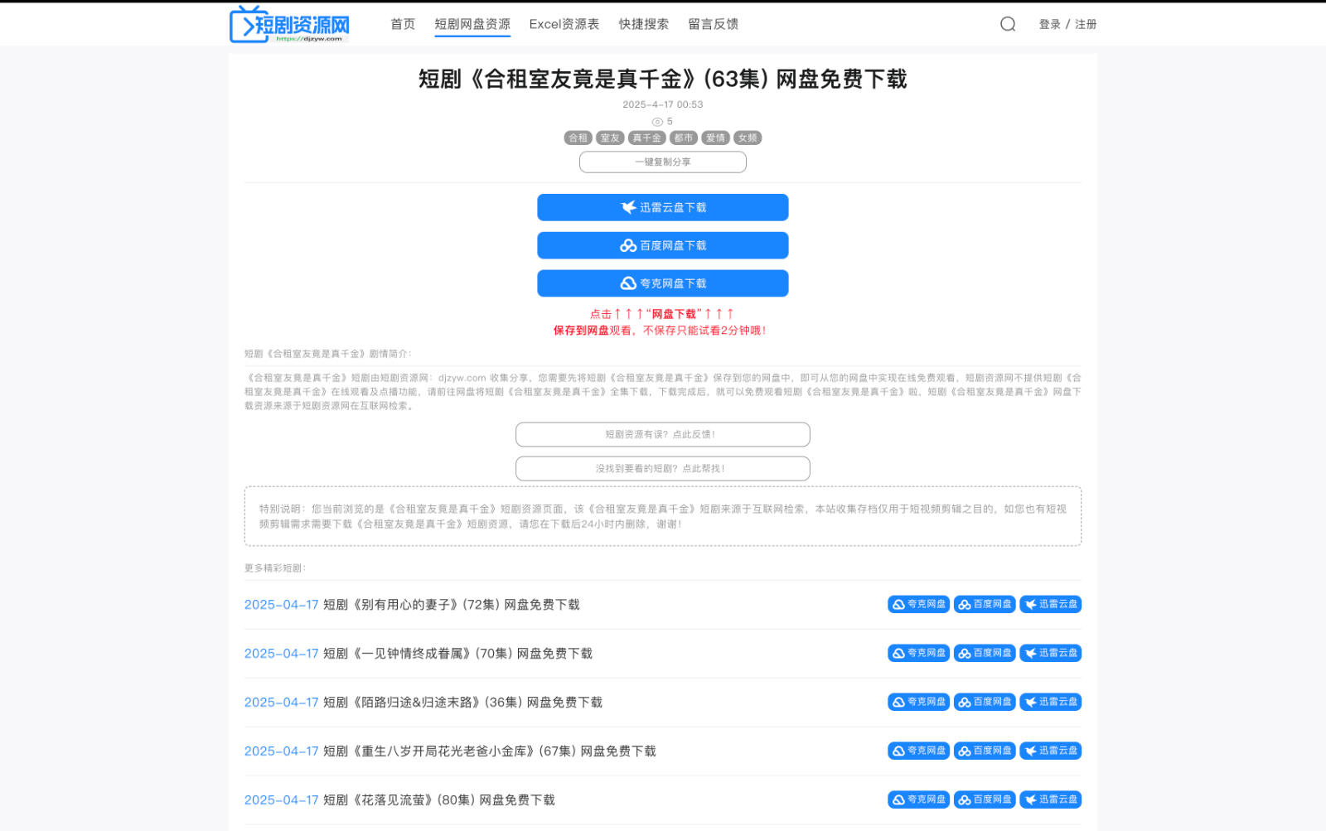Click 登录 / 注册 link
Image resolution: width=1326 pixels, height=831 pixels.
pos(1067,24)
